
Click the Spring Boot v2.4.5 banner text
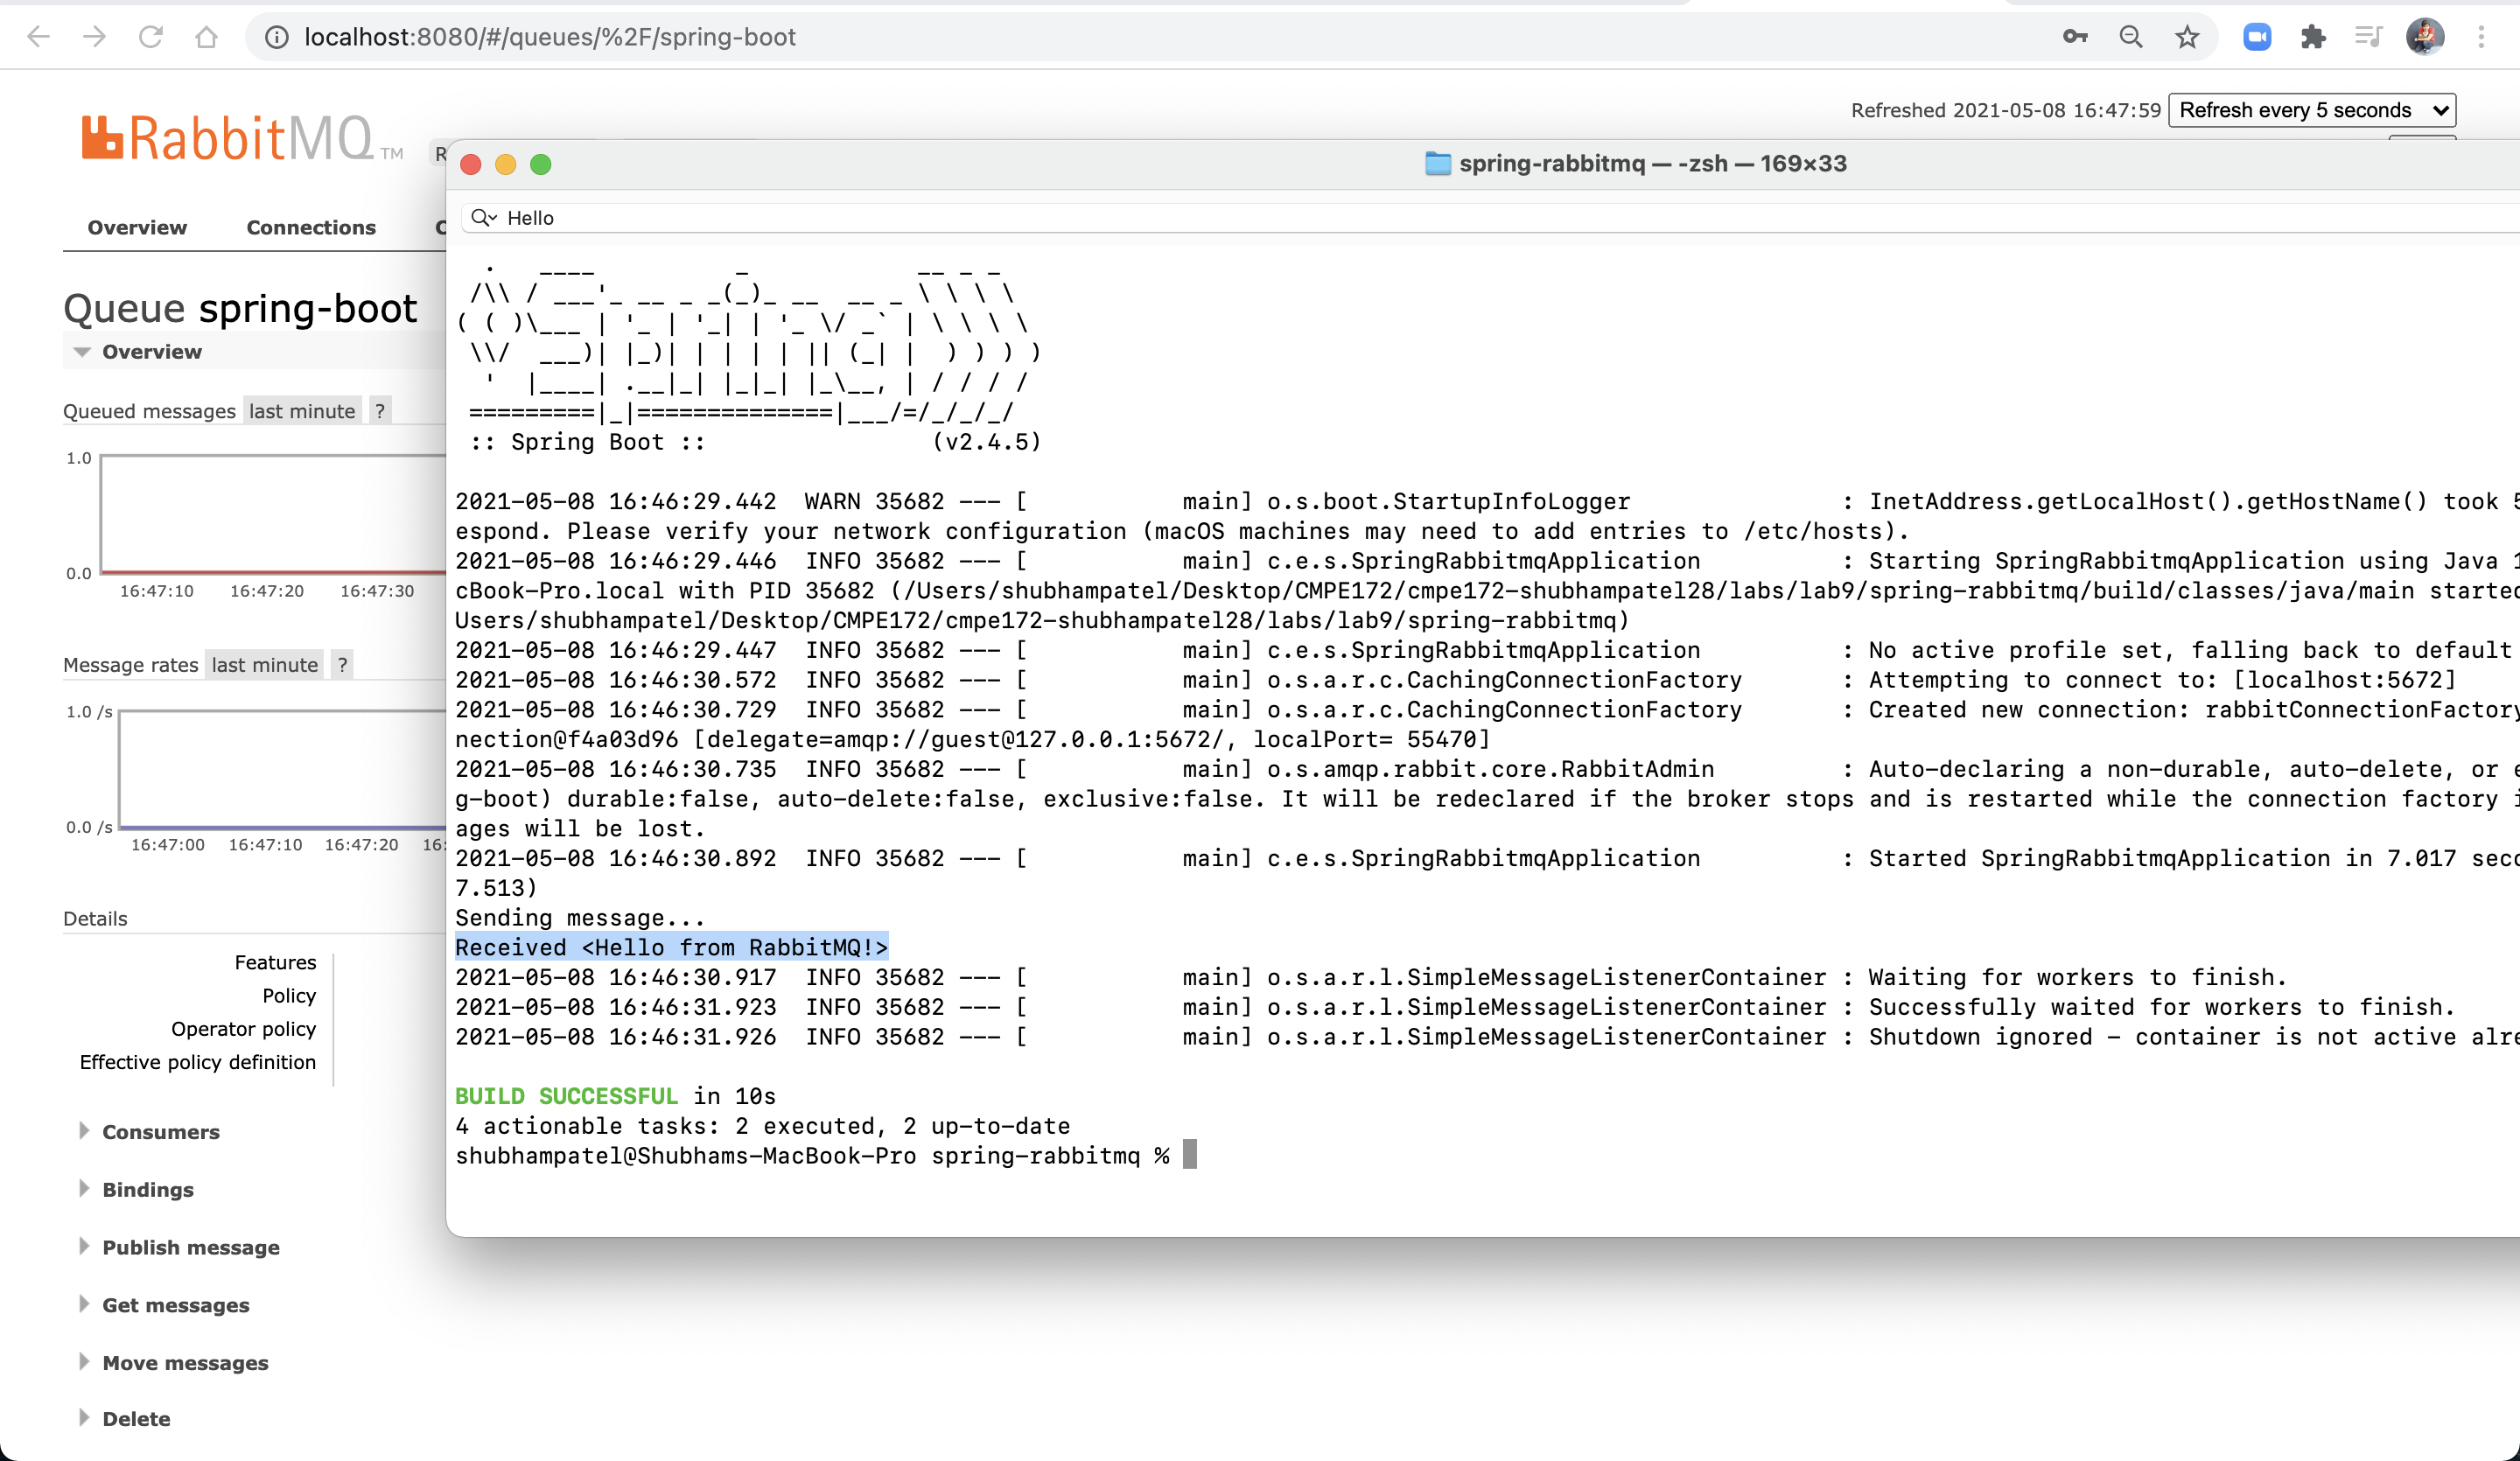[x=755, y=442]
